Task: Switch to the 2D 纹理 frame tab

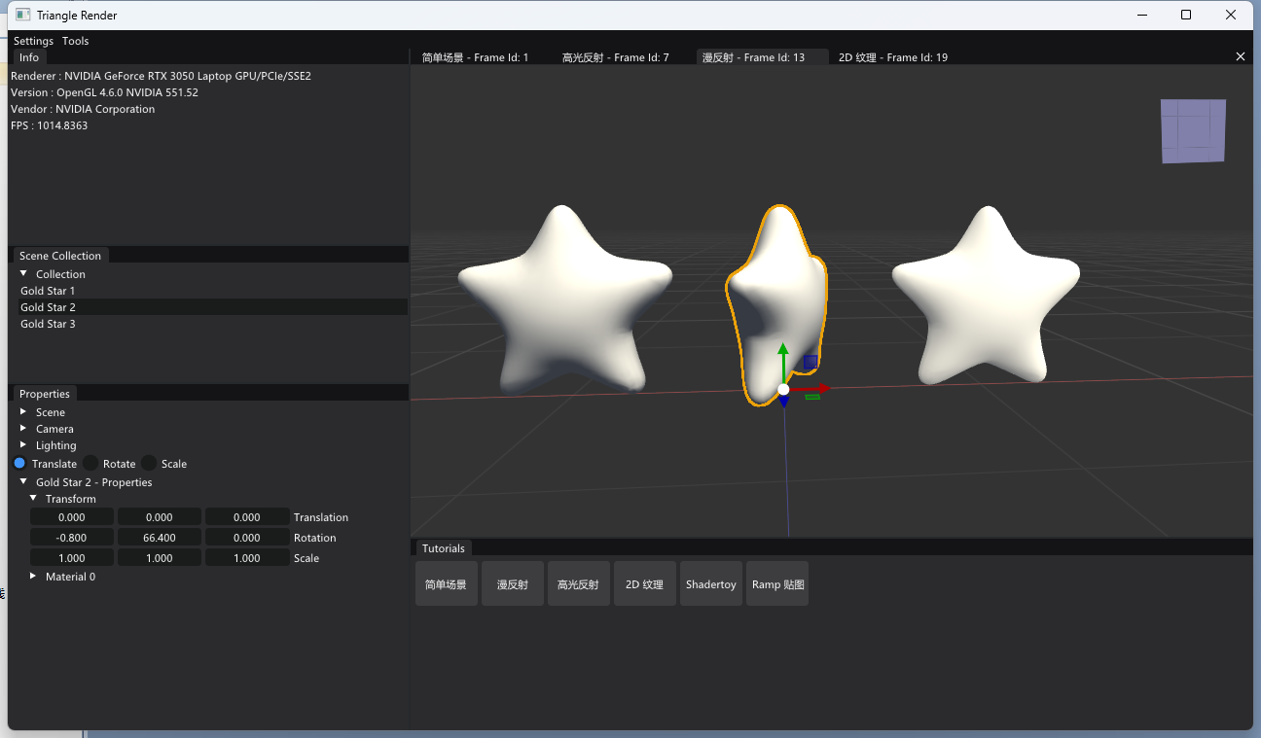Action: click(892, 57)
